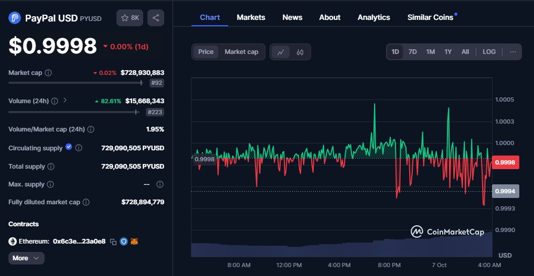Image resolution: width=534 pixels, height=276 pixels.
Task: Open the share icon button
Action: point(156,18)
